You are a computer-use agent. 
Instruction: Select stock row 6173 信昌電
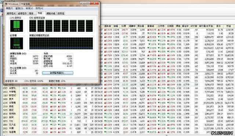[118, 132]
